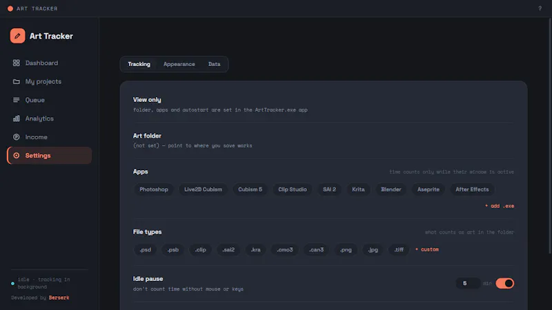Toggle the SAI 2 app chip

[329, 189]
